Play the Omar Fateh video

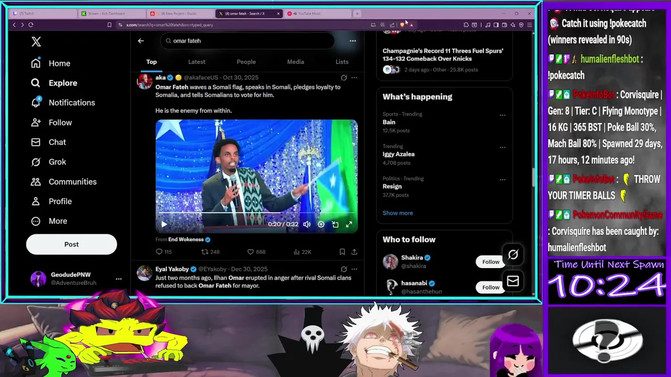click(164, 224)
